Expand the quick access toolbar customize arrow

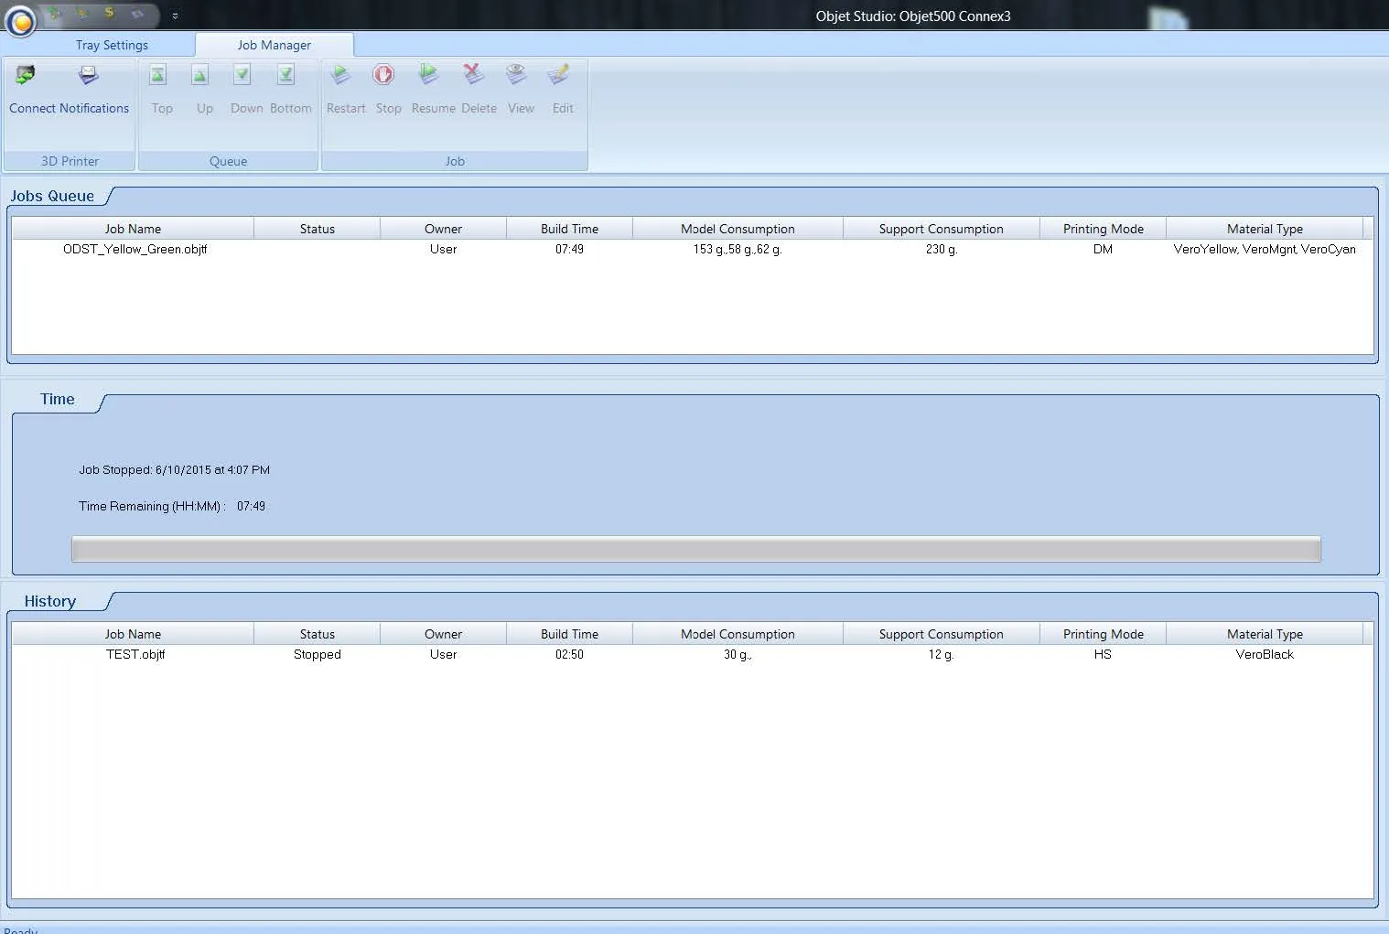(175, 16)
